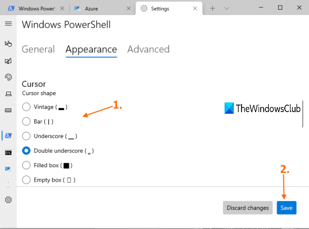Open JSON settings gear icon in sidebar

(8, 200)
